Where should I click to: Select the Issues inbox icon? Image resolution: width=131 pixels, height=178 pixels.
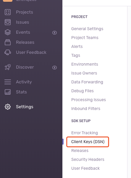coord(8,22)
